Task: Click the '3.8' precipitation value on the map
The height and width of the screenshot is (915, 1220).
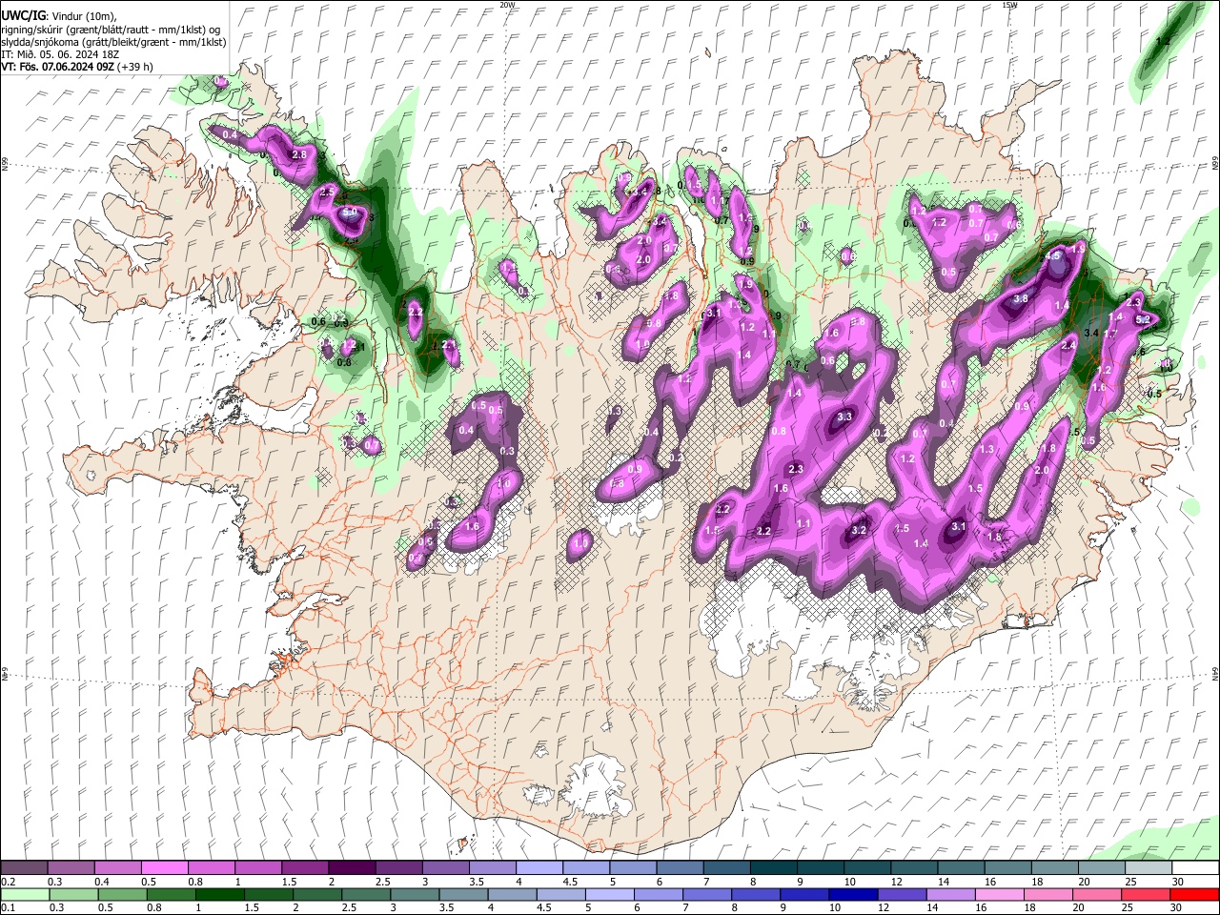Action: tap(1021, 298)
